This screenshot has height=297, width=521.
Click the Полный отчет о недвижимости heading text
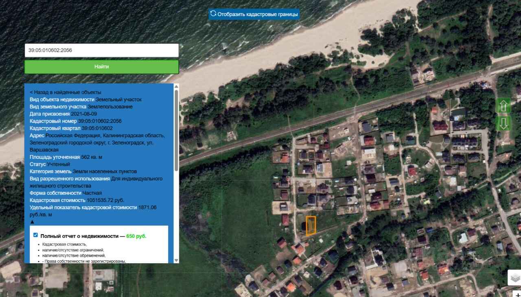pyautogui.click(x=79, y=236)
